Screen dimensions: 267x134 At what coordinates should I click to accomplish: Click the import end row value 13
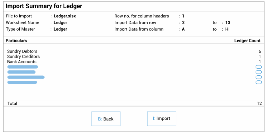click(228, 22)
